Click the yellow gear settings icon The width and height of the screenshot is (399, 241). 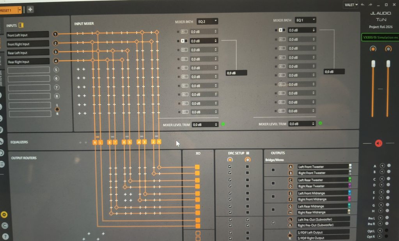[x=4, y=214]
